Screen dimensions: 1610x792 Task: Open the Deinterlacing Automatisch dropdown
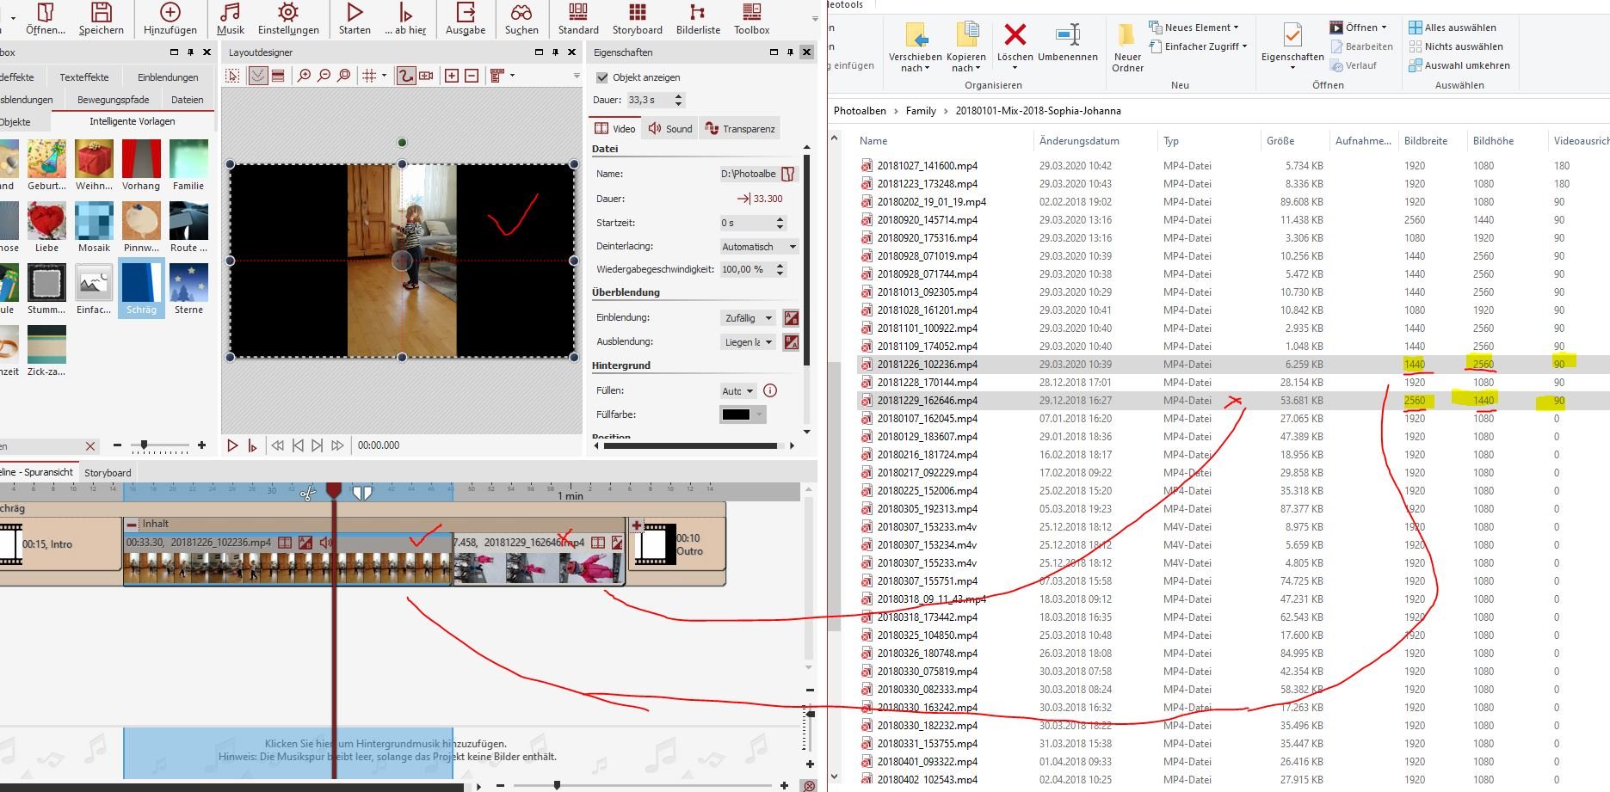759,247
